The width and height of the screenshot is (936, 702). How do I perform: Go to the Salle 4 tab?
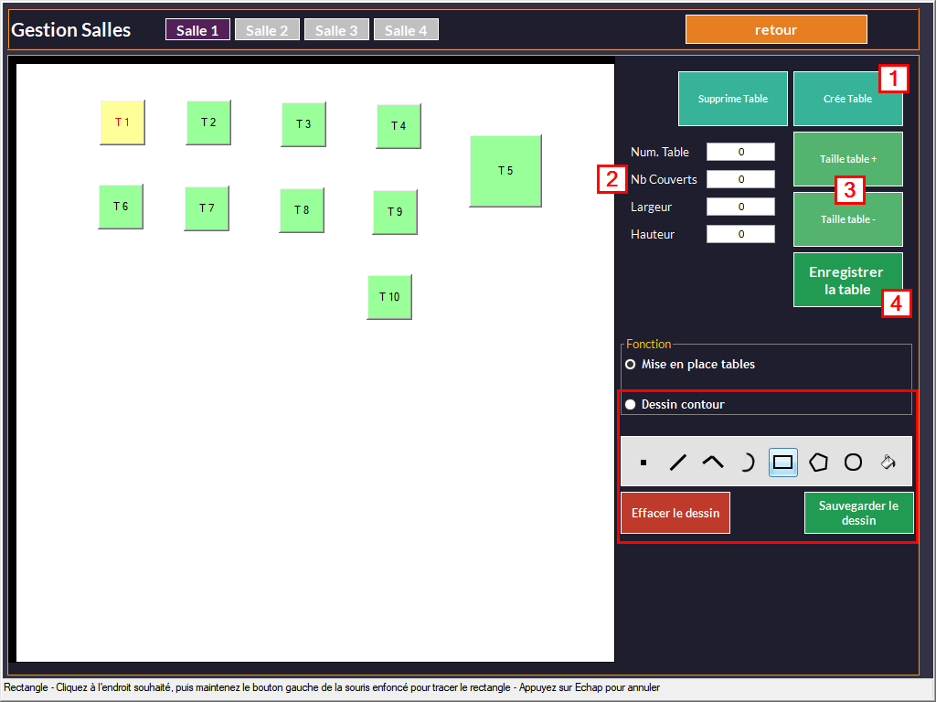click(406, 30)
